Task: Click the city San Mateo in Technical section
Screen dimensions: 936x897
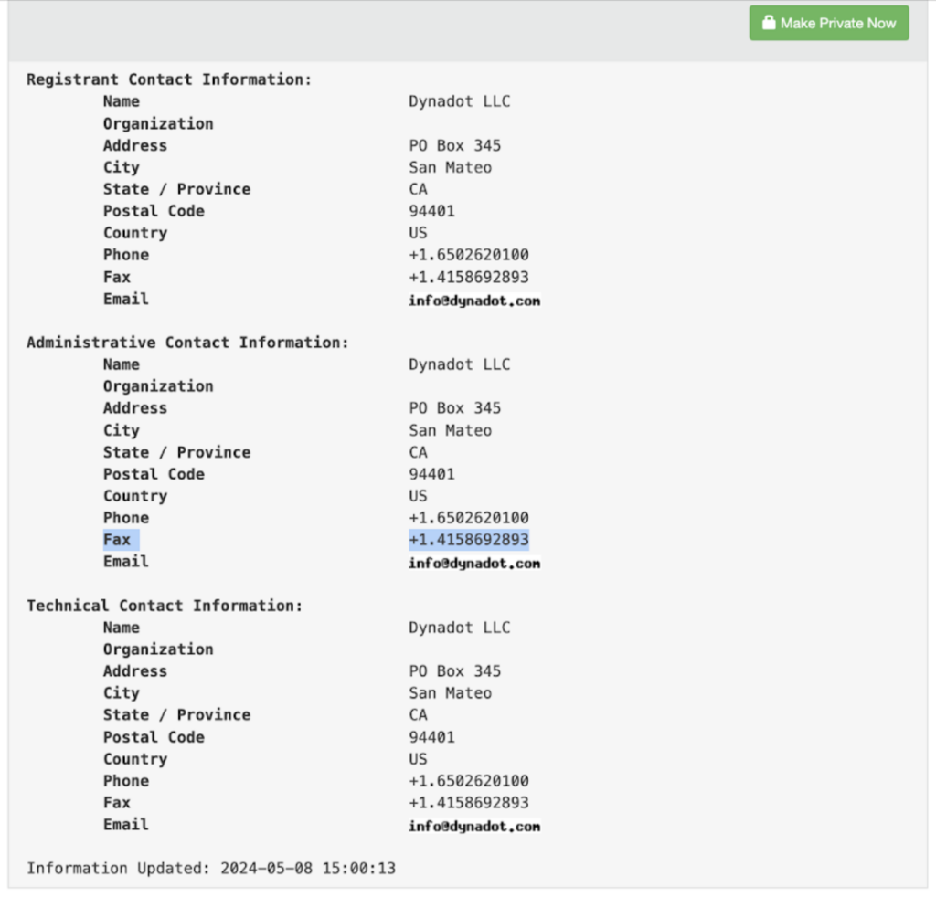Action: tap(450, 693)
